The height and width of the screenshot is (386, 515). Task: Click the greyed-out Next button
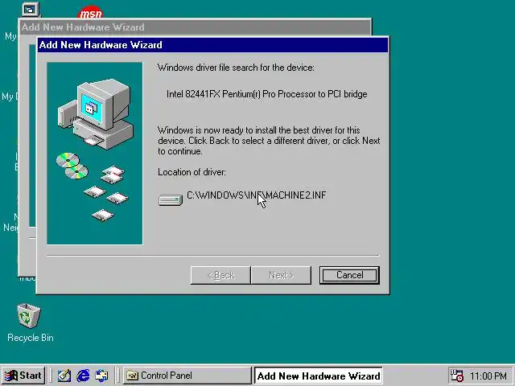tap(281, 275)
